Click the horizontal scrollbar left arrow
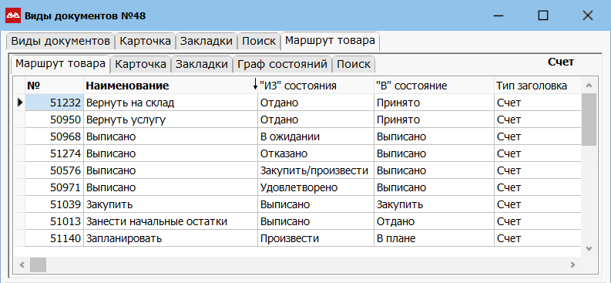 (22, 264)
